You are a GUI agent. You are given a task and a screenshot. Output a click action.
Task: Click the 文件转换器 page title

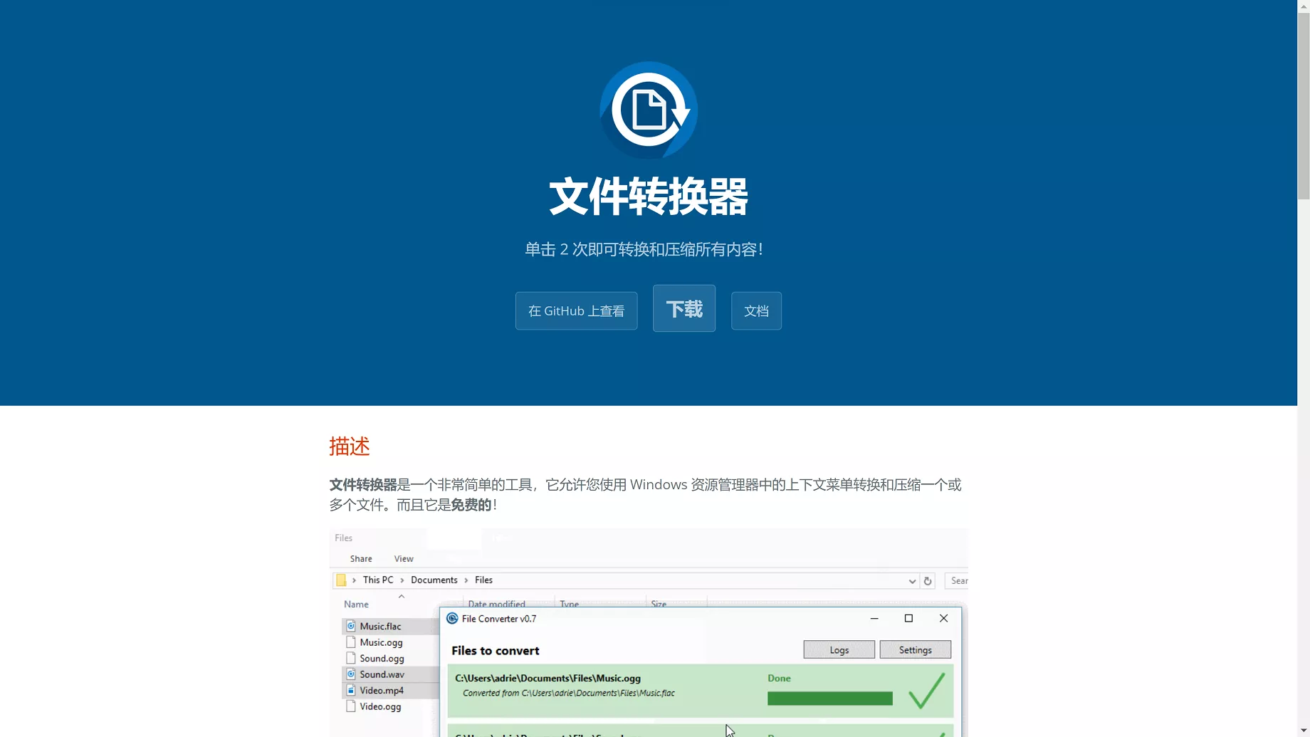point(648,197)
